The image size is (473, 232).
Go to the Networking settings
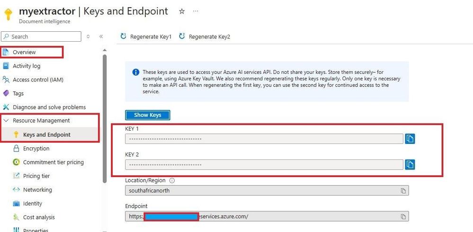coord(37,190)
